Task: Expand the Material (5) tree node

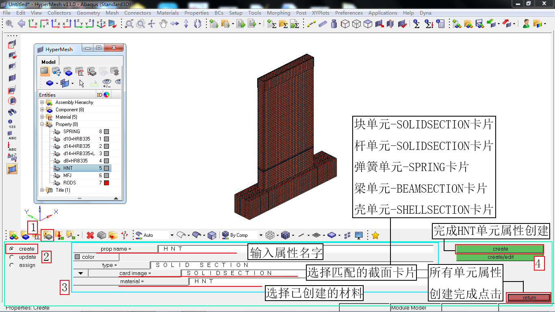Action: (x=42, y=117)
